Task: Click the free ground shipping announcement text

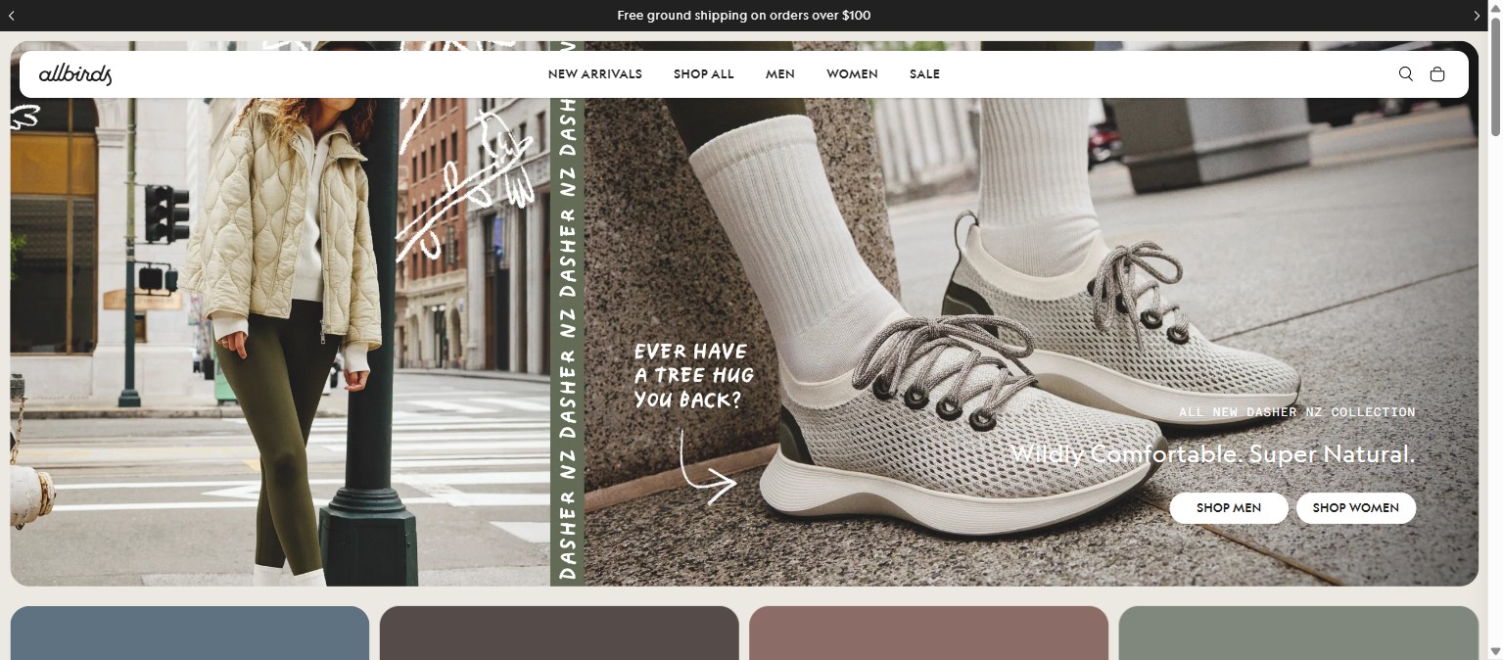Action: pos(744,16)
